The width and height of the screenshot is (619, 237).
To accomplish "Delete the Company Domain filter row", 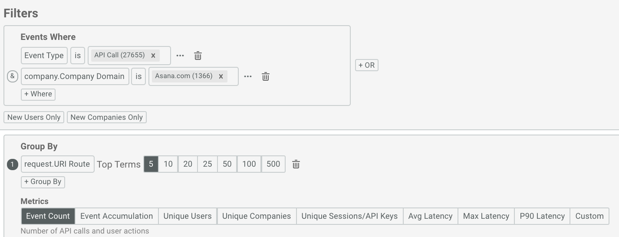I will [266, 76].
